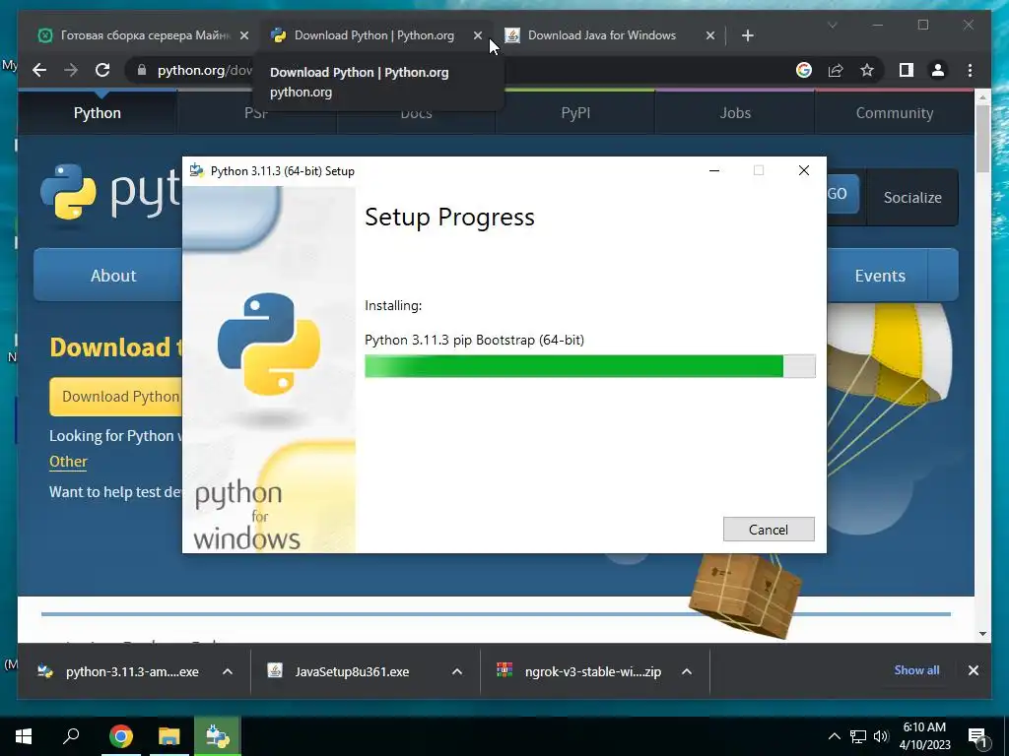This screenshot has height=756, width=1009.
Task: Expand options for ngrok zip download
Action: (x=687, y=671)
